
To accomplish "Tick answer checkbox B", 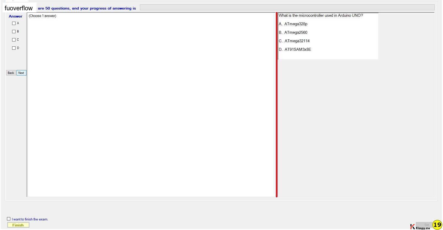I will click(x=14, y=31).
